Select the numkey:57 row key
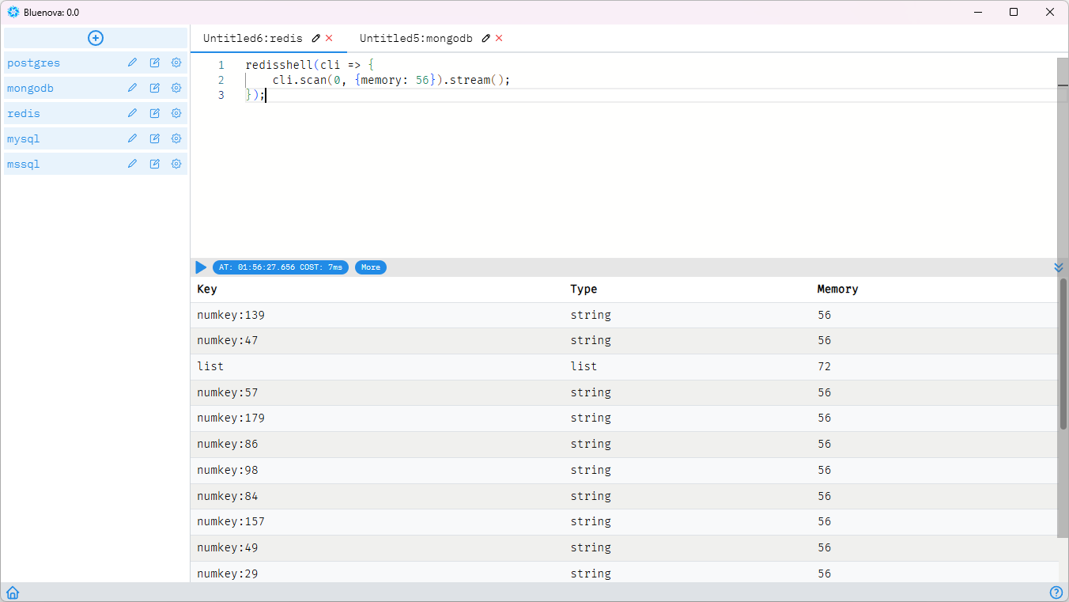Image resolution: width=1069 pixels, height=602 pixels. tap(228, 392)
